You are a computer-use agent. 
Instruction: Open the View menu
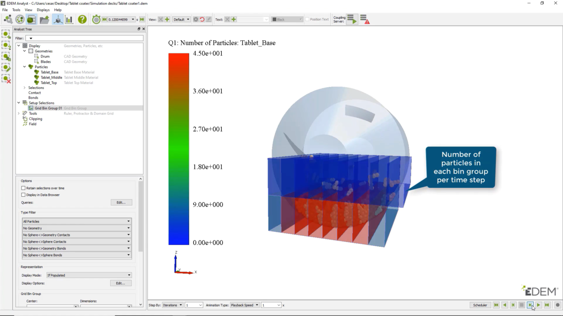[29, 10]
